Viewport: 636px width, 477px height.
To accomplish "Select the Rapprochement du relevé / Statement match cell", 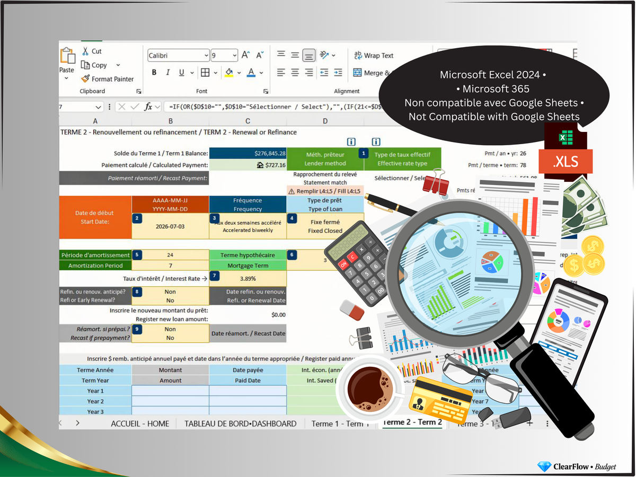I will (x=325, y=178).
